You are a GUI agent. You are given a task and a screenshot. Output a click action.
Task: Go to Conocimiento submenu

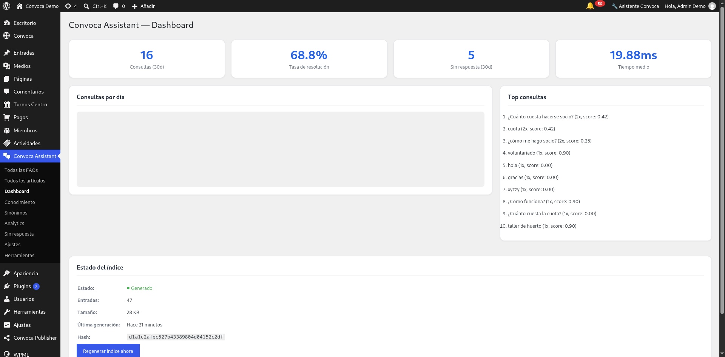20,202
